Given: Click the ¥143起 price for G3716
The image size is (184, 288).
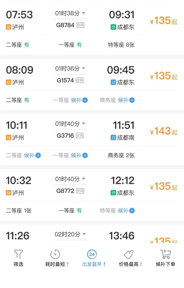Looking at the screenshot, I should [x=163, y=131].
